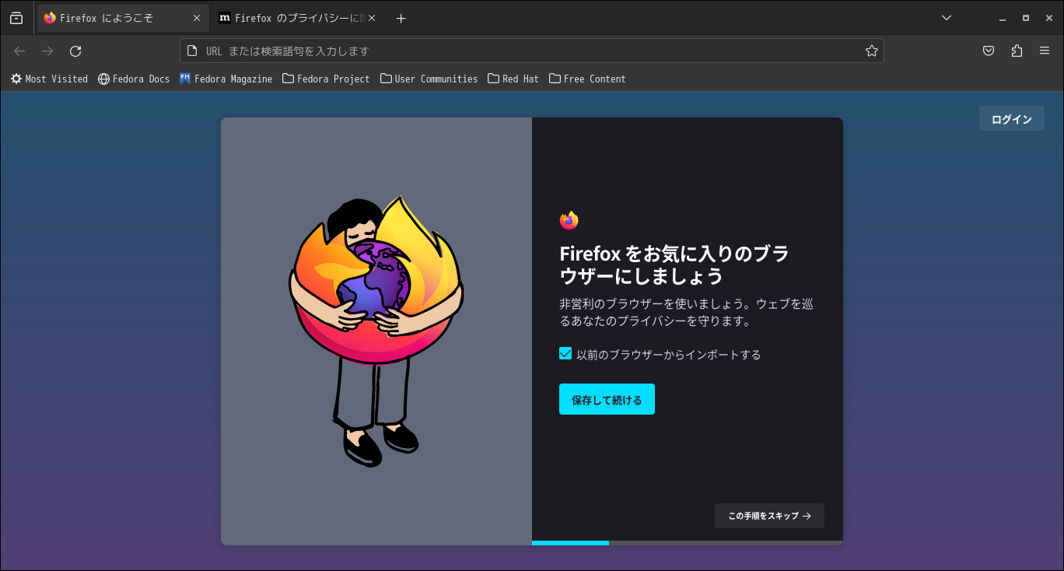This screenshot has width=1064, height=571.
Task: Click the ログイン button
Action: tap(1011, 118)
